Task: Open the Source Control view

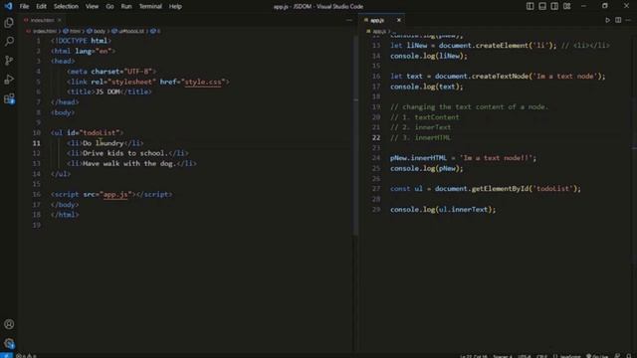Action: (x=9, y=61)
